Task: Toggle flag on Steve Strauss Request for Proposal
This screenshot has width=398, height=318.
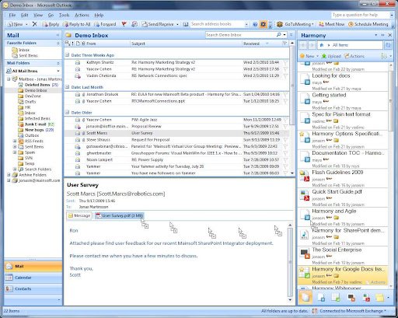Action: [x=285, y=140]
